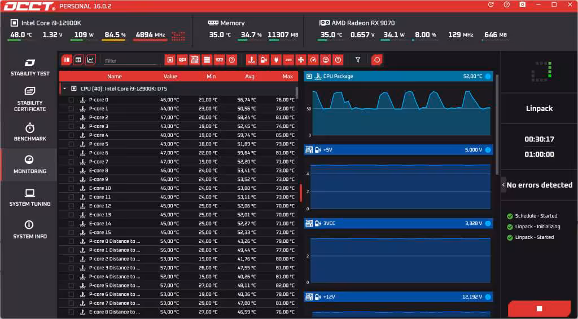578x319 pixels.
Task: Sort by the Max column header
Action: (x=287, y=77)
